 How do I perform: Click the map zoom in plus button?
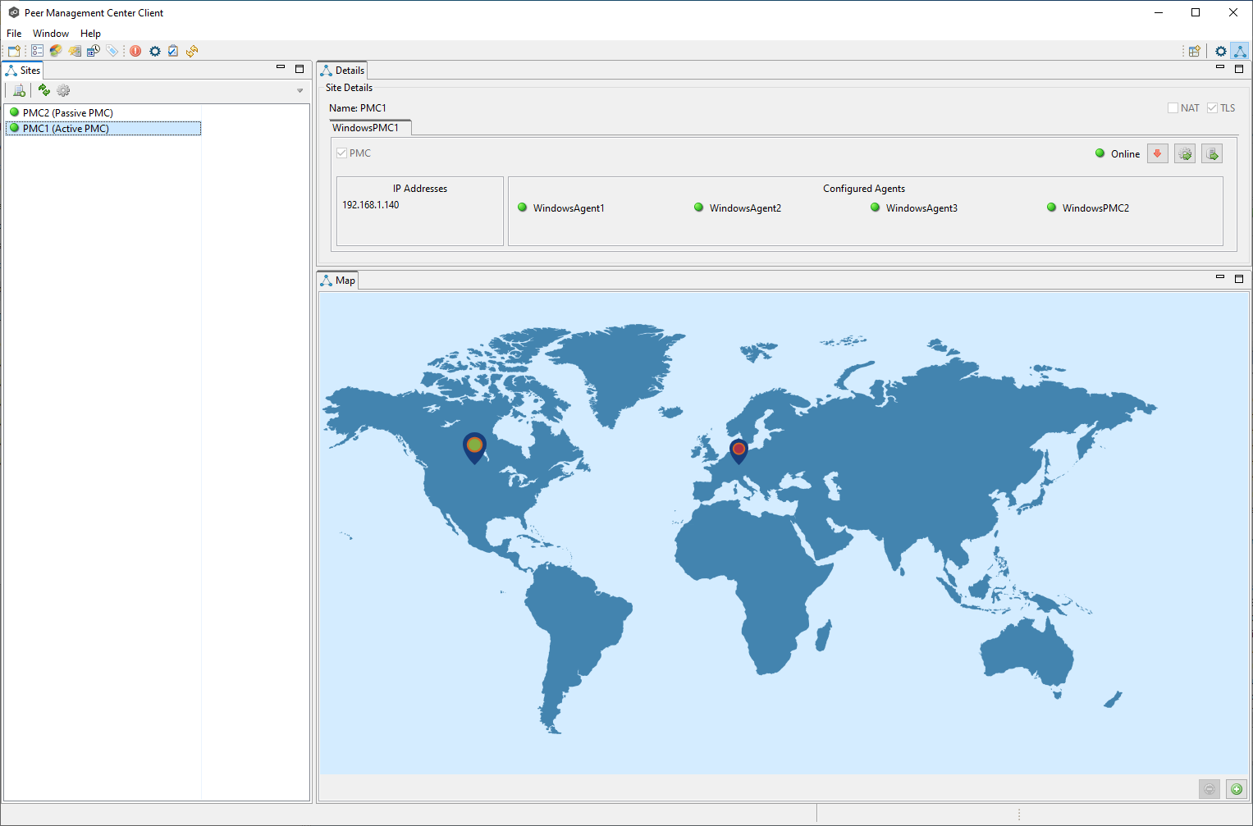1236,789
